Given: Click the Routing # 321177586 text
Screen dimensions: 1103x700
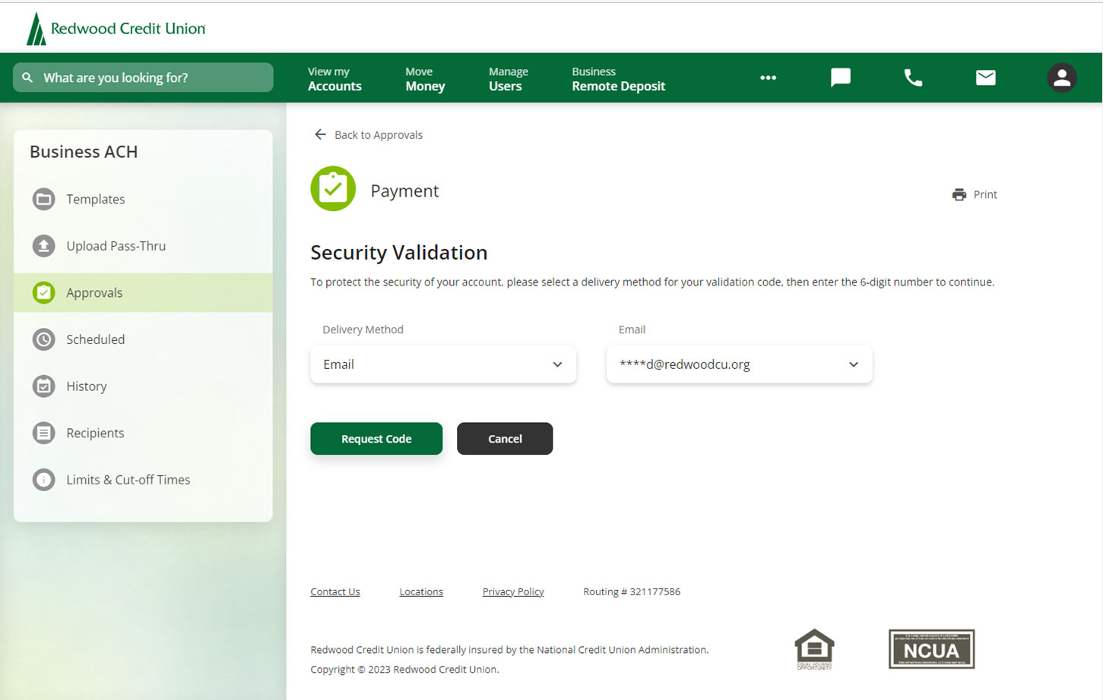Looking at the screenshot, I should click(x=632, y=591).
